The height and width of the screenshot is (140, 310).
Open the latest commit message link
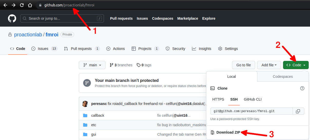pos(157,104)
